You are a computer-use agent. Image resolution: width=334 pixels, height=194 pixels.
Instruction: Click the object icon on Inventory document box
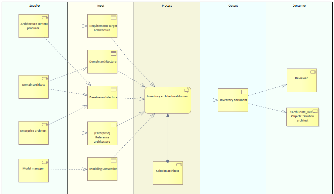tap(244, 92)
